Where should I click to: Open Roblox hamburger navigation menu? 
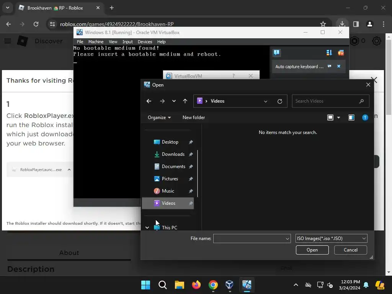8,41
